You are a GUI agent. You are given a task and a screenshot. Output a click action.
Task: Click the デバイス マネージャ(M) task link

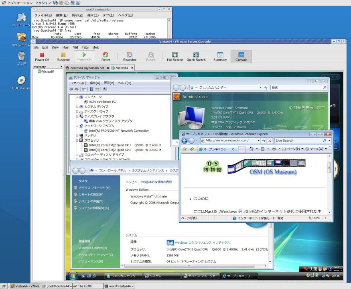(x=94, y=188)
